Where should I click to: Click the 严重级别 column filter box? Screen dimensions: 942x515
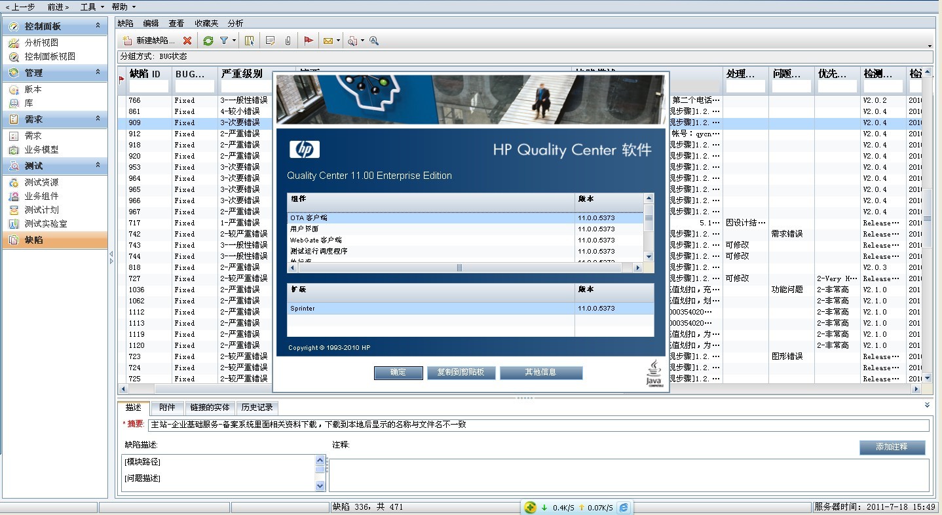click(x=245, y=86)
